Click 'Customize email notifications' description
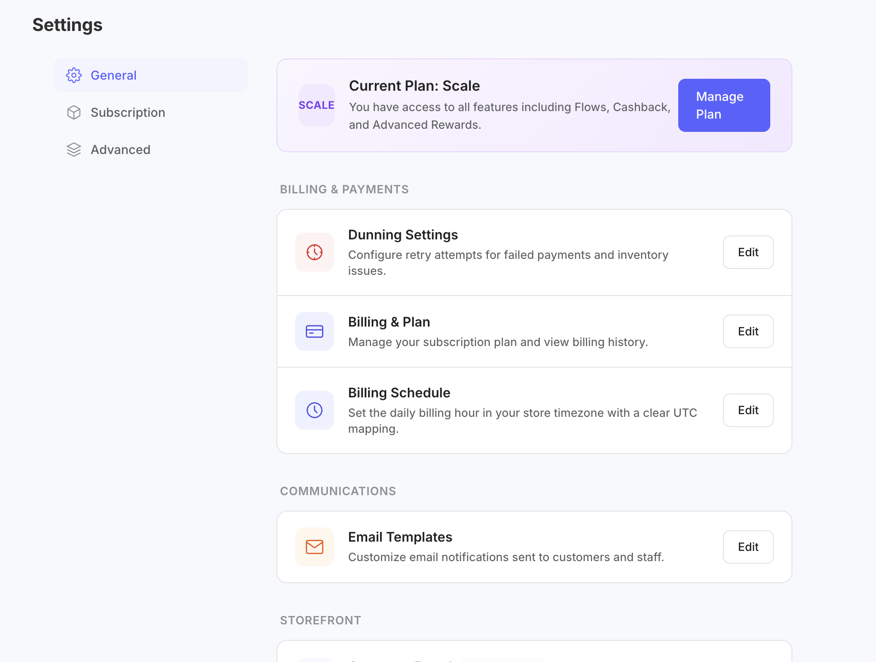 click(x=506, y=557)
